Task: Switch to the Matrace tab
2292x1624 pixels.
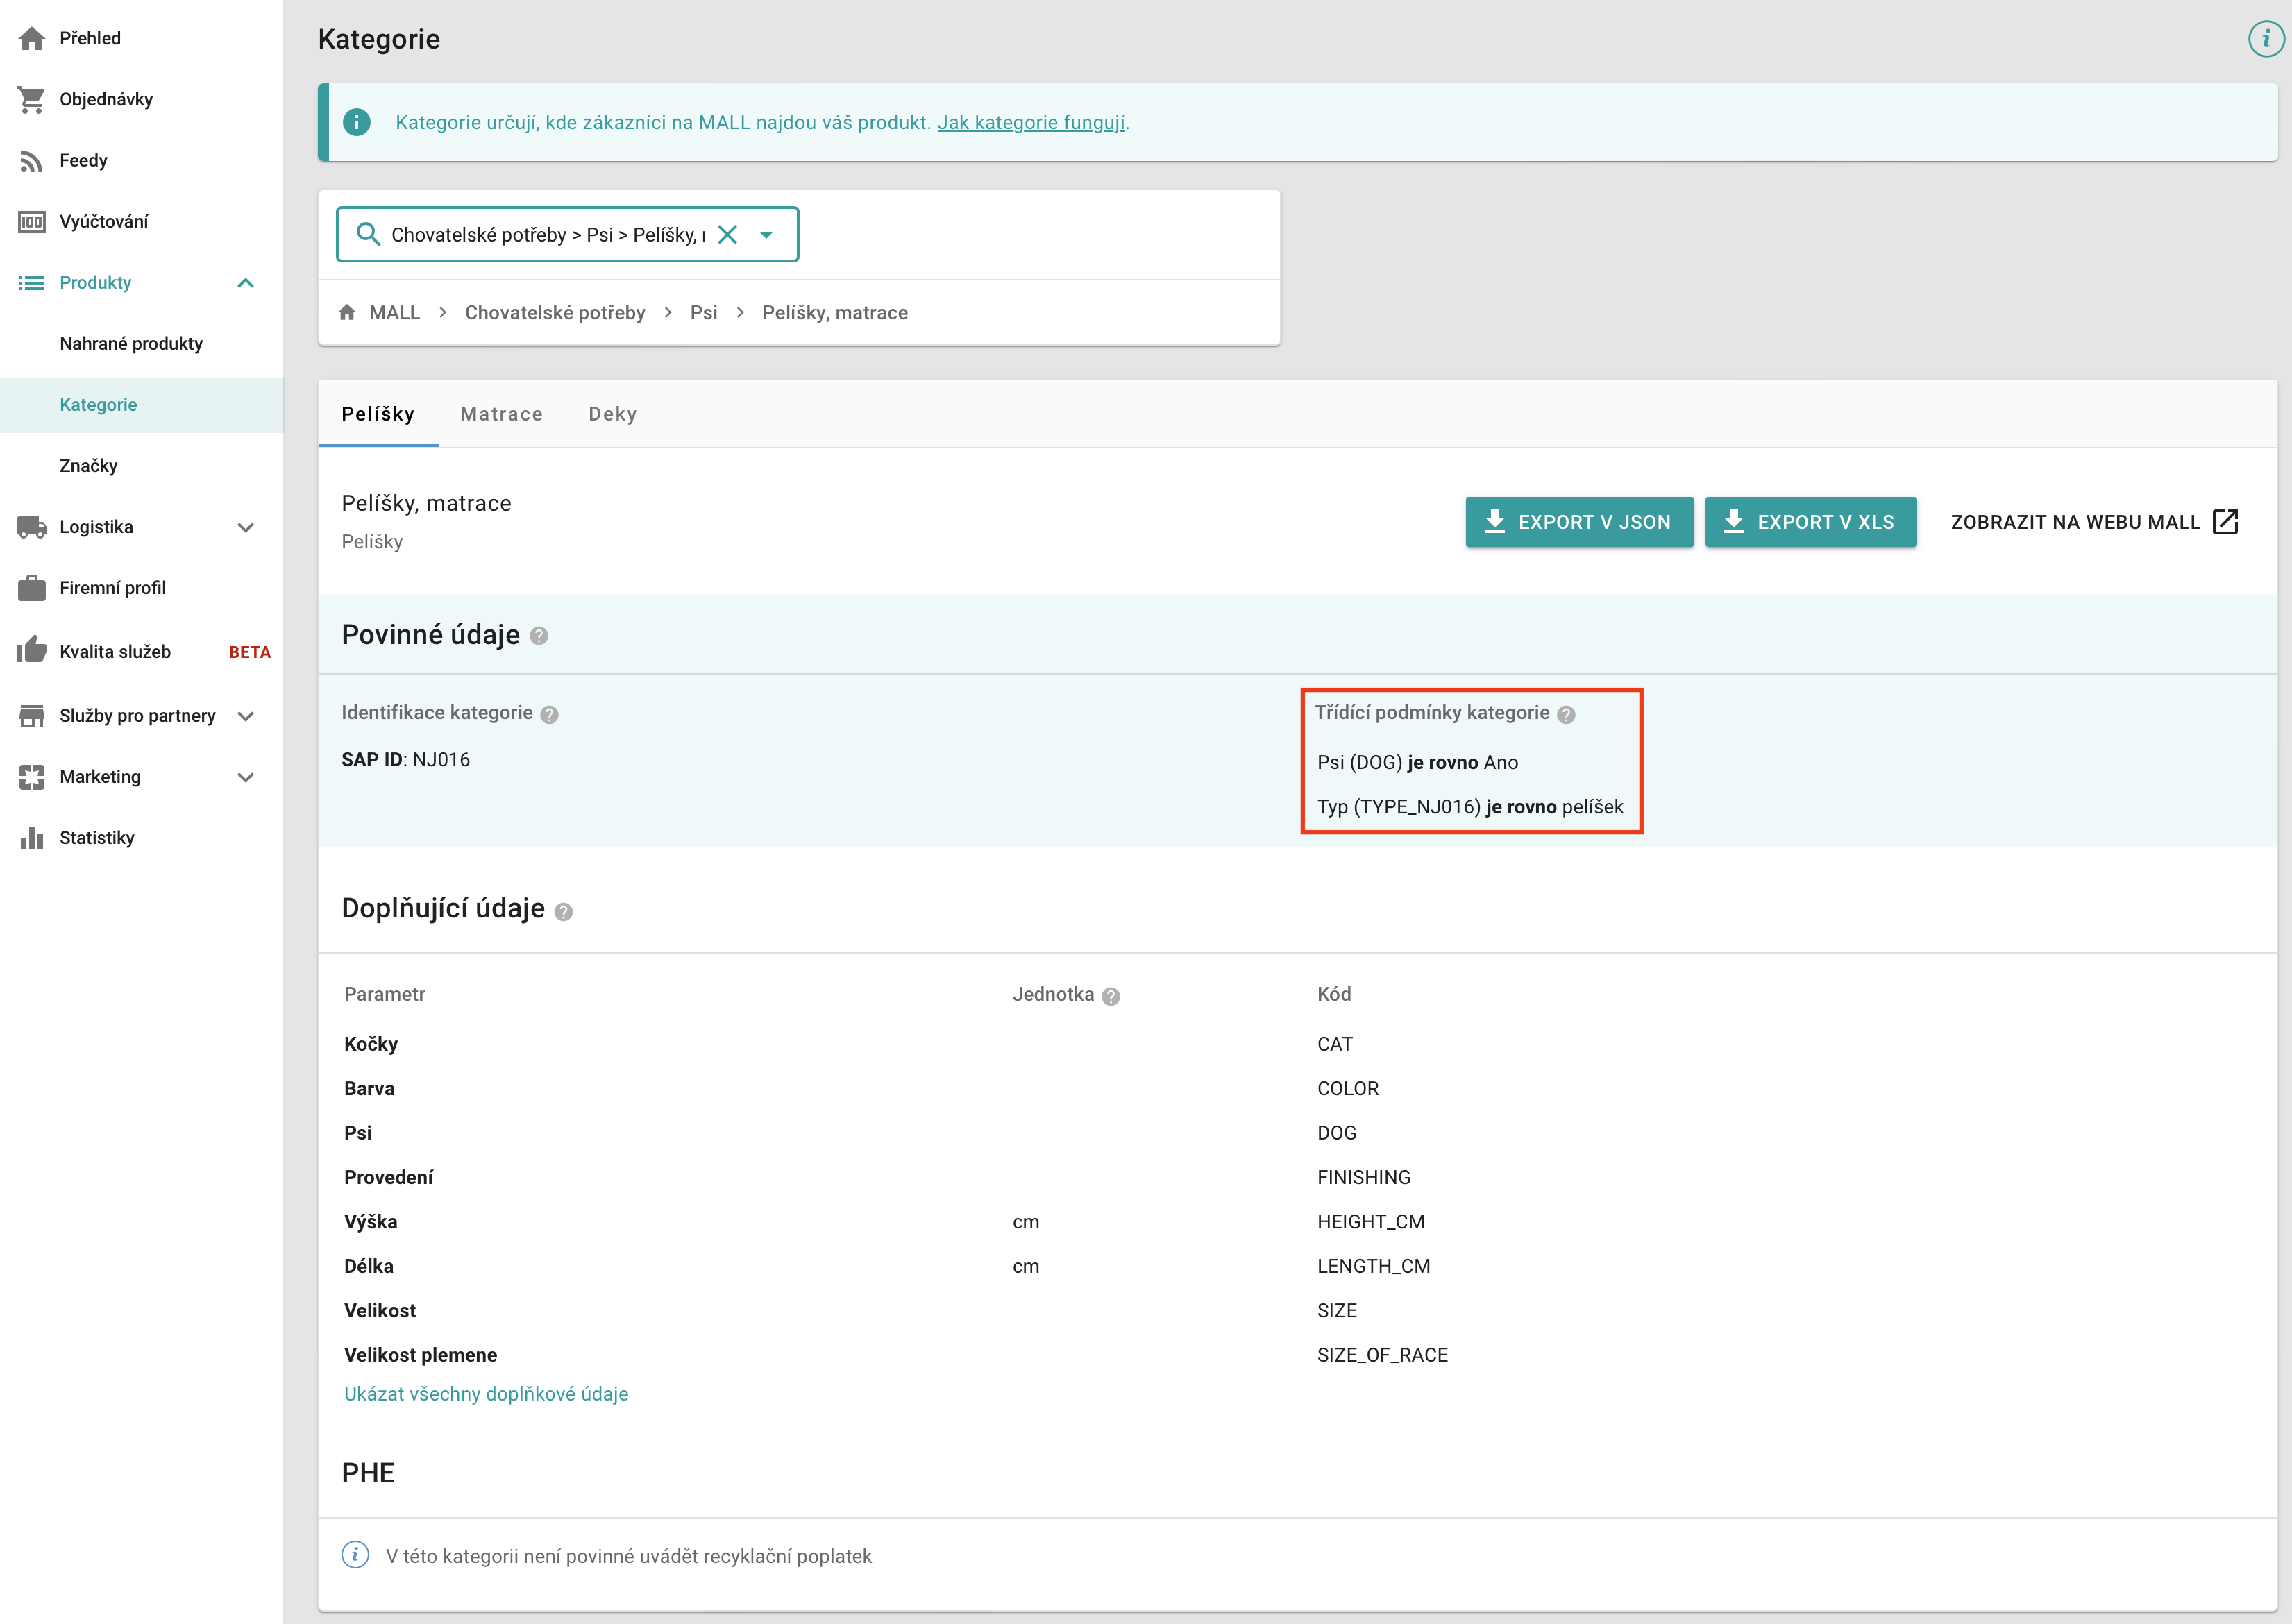Action: tap(501, 414)
